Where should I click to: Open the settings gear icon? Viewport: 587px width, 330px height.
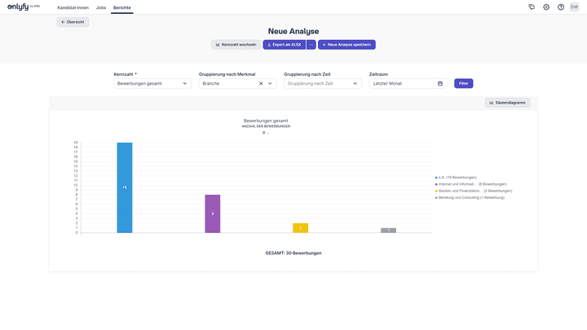point(546,7)
